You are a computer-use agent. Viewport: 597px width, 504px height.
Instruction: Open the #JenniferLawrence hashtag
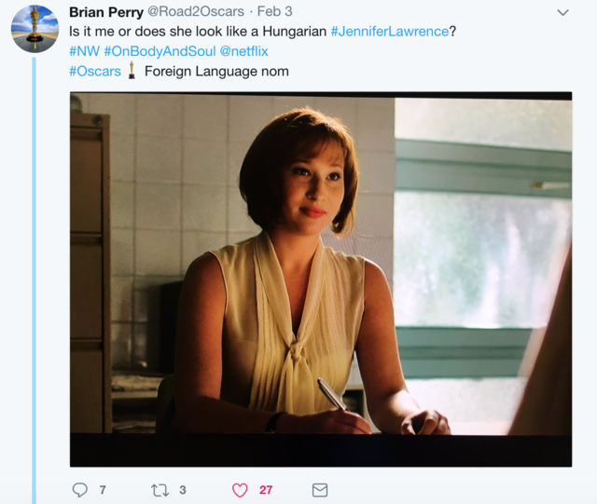[390, 31]
